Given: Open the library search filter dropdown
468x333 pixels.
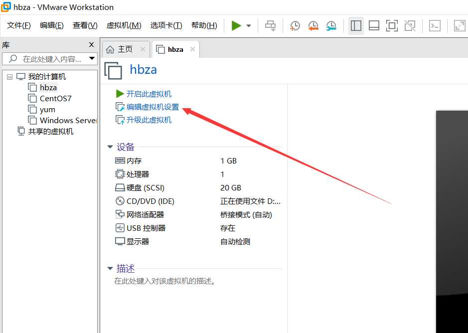Looking at the screenshot, I should coord(92,58).
